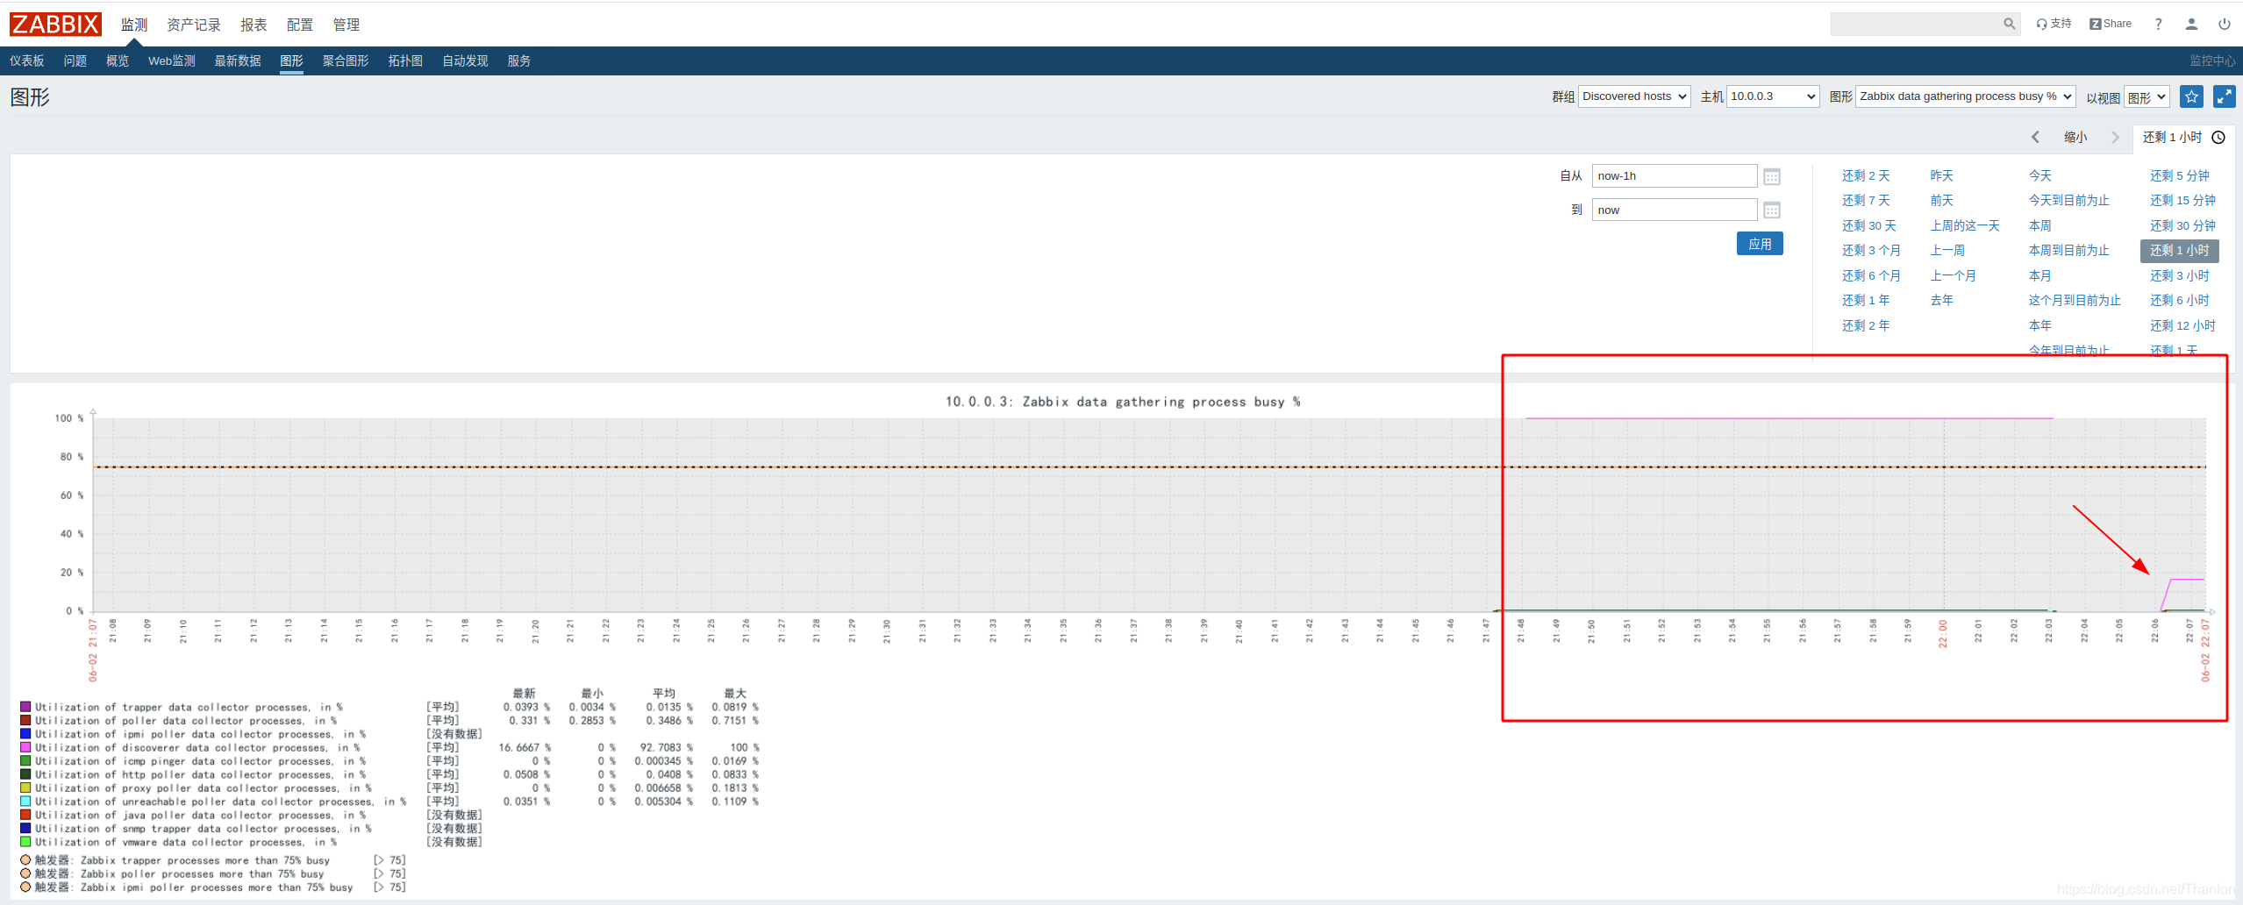Open the 管理 top menu

[346, 25]
